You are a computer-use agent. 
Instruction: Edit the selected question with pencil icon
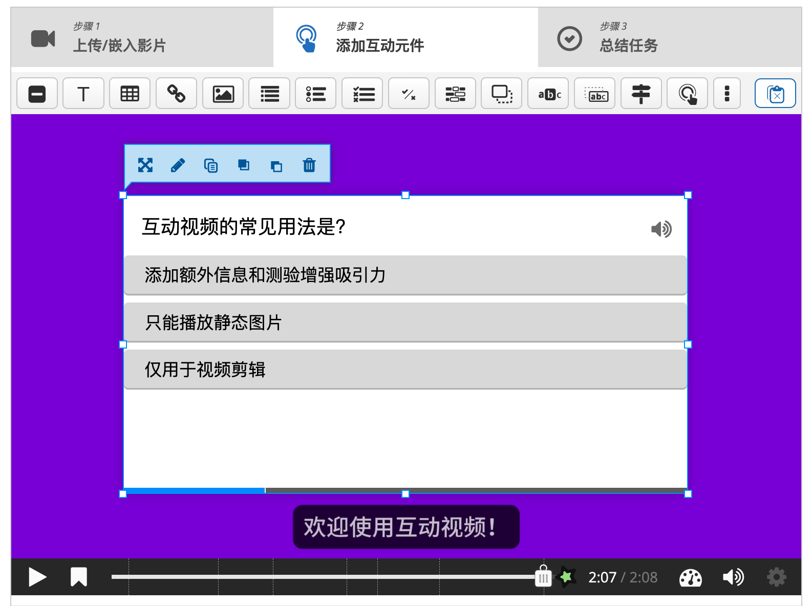(178, 165)
